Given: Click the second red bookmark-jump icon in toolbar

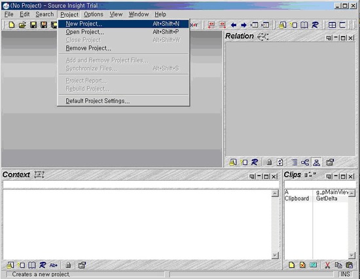Looking at the screenshot, I should pos(222,25).
